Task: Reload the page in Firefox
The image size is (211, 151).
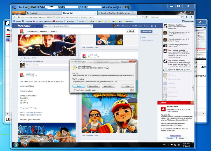Action: tap(143, 17)
